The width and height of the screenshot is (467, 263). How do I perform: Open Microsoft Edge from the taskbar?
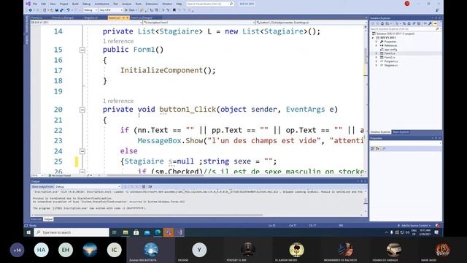pos(158,232)
